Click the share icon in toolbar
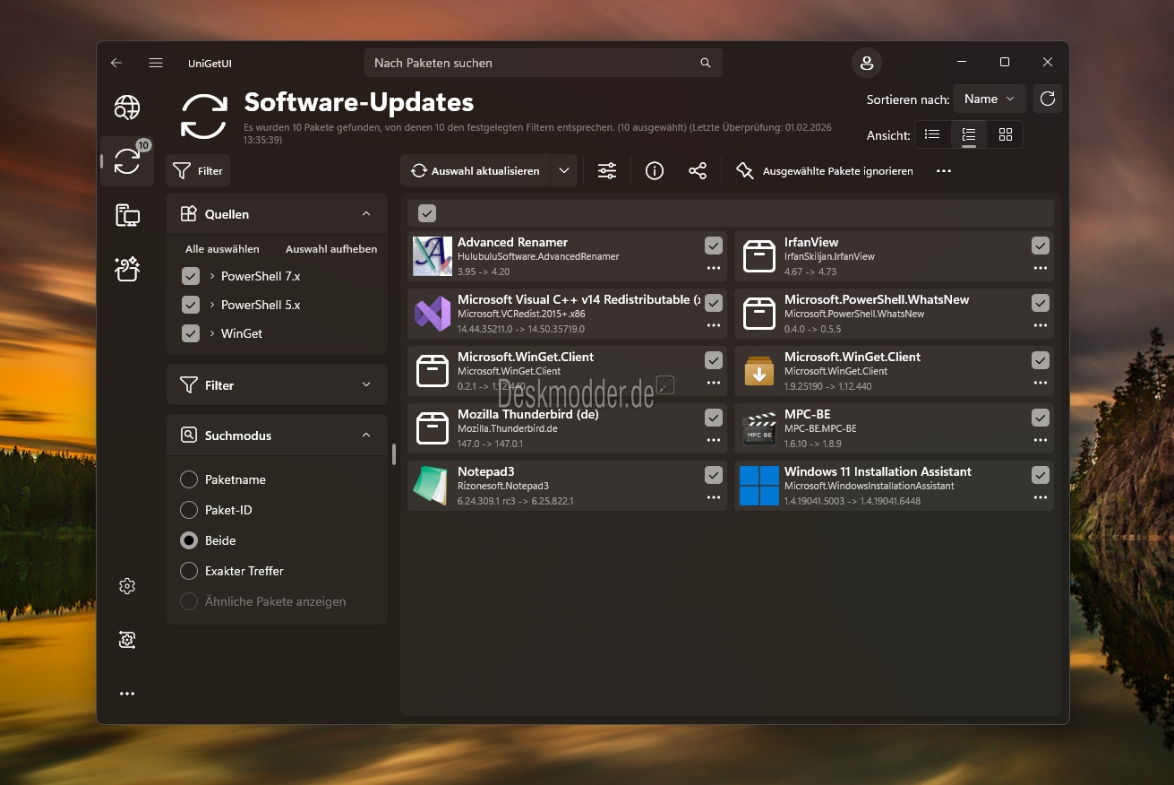 coord(698,170)
